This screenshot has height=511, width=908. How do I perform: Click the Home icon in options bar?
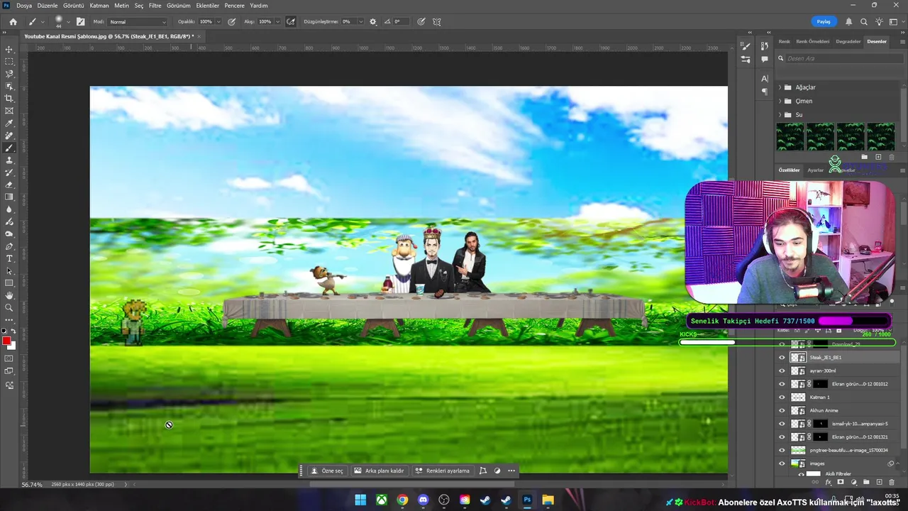(x=13, y=21)
